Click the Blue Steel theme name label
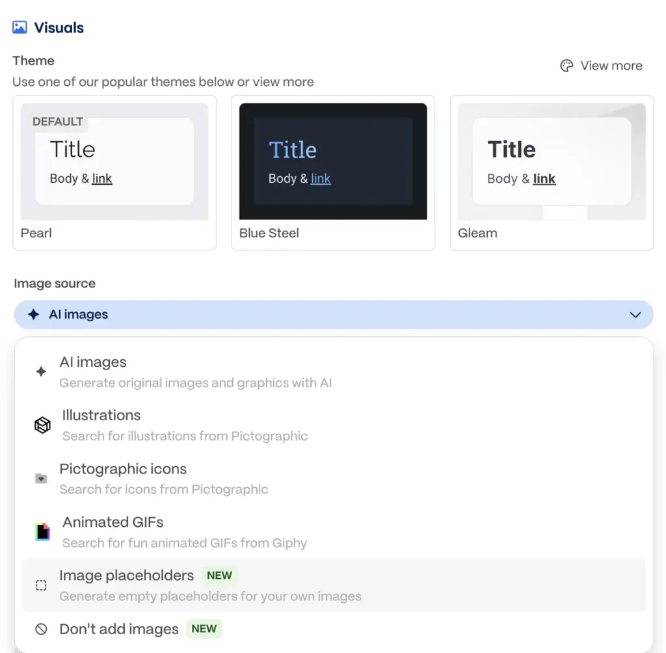This screenshot has width=666, height=653. tap(269, 233)
